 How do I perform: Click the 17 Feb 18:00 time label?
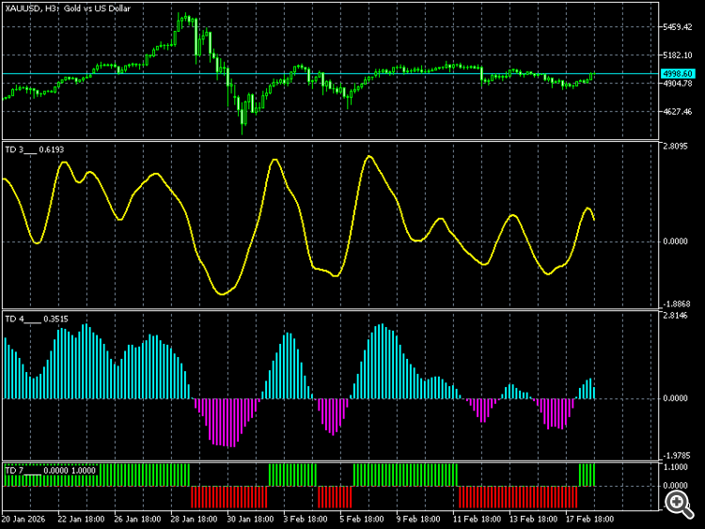589,519
